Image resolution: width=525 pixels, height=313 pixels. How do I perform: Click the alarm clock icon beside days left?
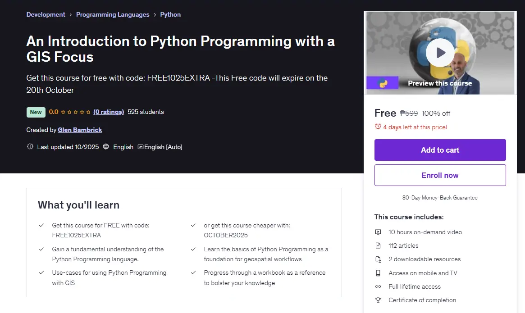(378, 127)
